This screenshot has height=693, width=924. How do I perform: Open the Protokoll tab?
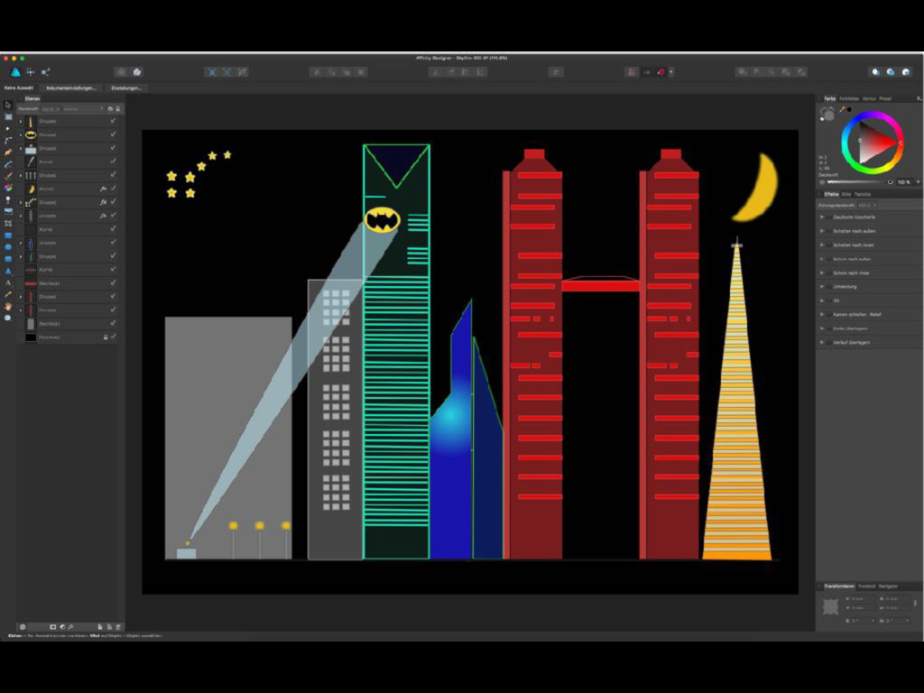pyautogui.click(x=866, y=587)
